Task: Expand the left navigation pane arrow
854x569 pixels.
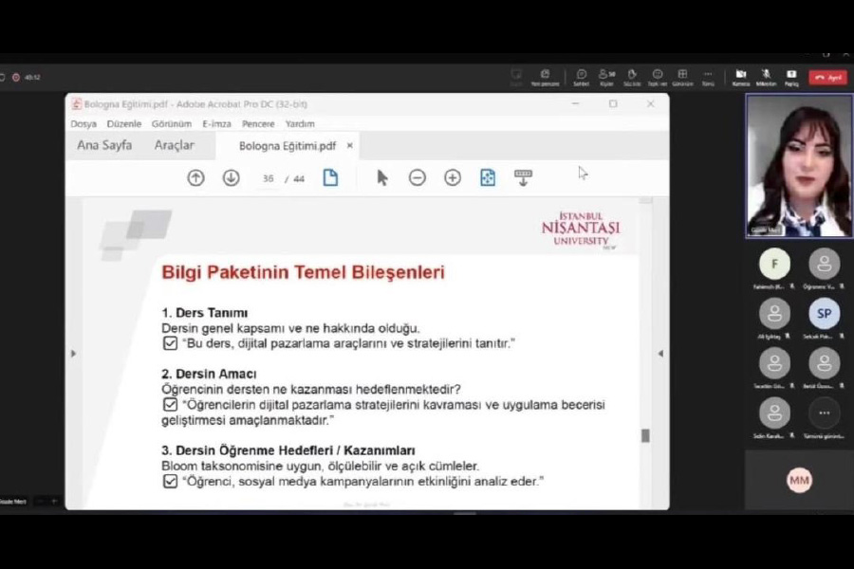Action: tap(74, 354)
